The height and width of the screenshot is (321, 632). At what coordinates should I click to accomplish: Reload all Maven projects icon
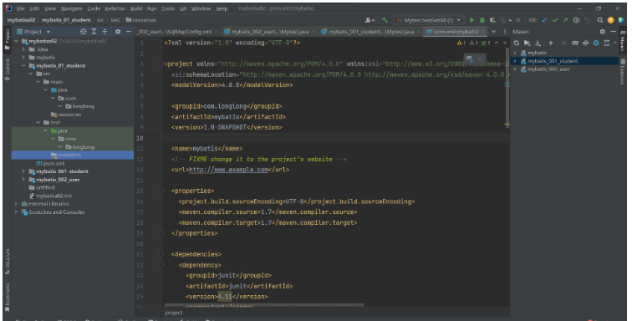point(517,43)
